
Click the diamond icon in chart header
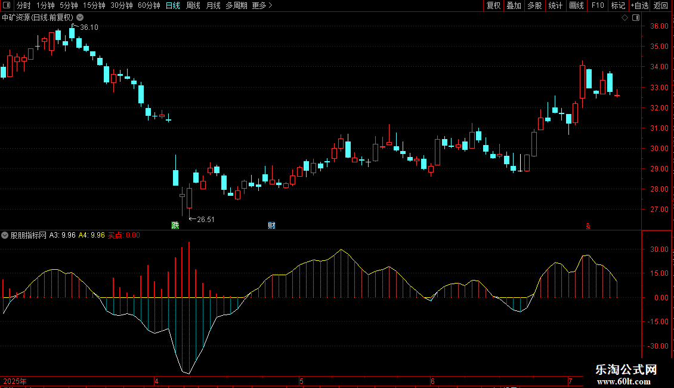[625, 17]
